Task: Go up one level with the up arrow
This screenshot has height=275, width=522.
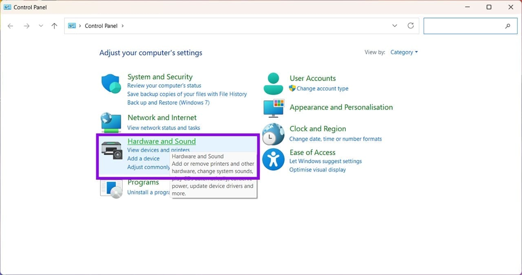Action: [x=54, y=26]
